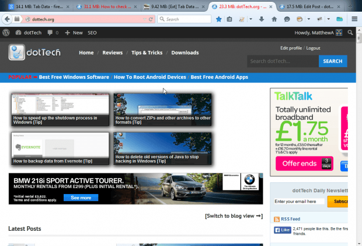Click '+ New' in the admin bar
Screen dimensions: 362x246
pyautogui.click(x=74, y=33)
